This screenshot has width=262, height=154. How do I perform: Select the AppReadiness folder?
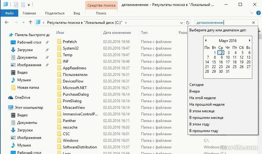pos(74,68)
